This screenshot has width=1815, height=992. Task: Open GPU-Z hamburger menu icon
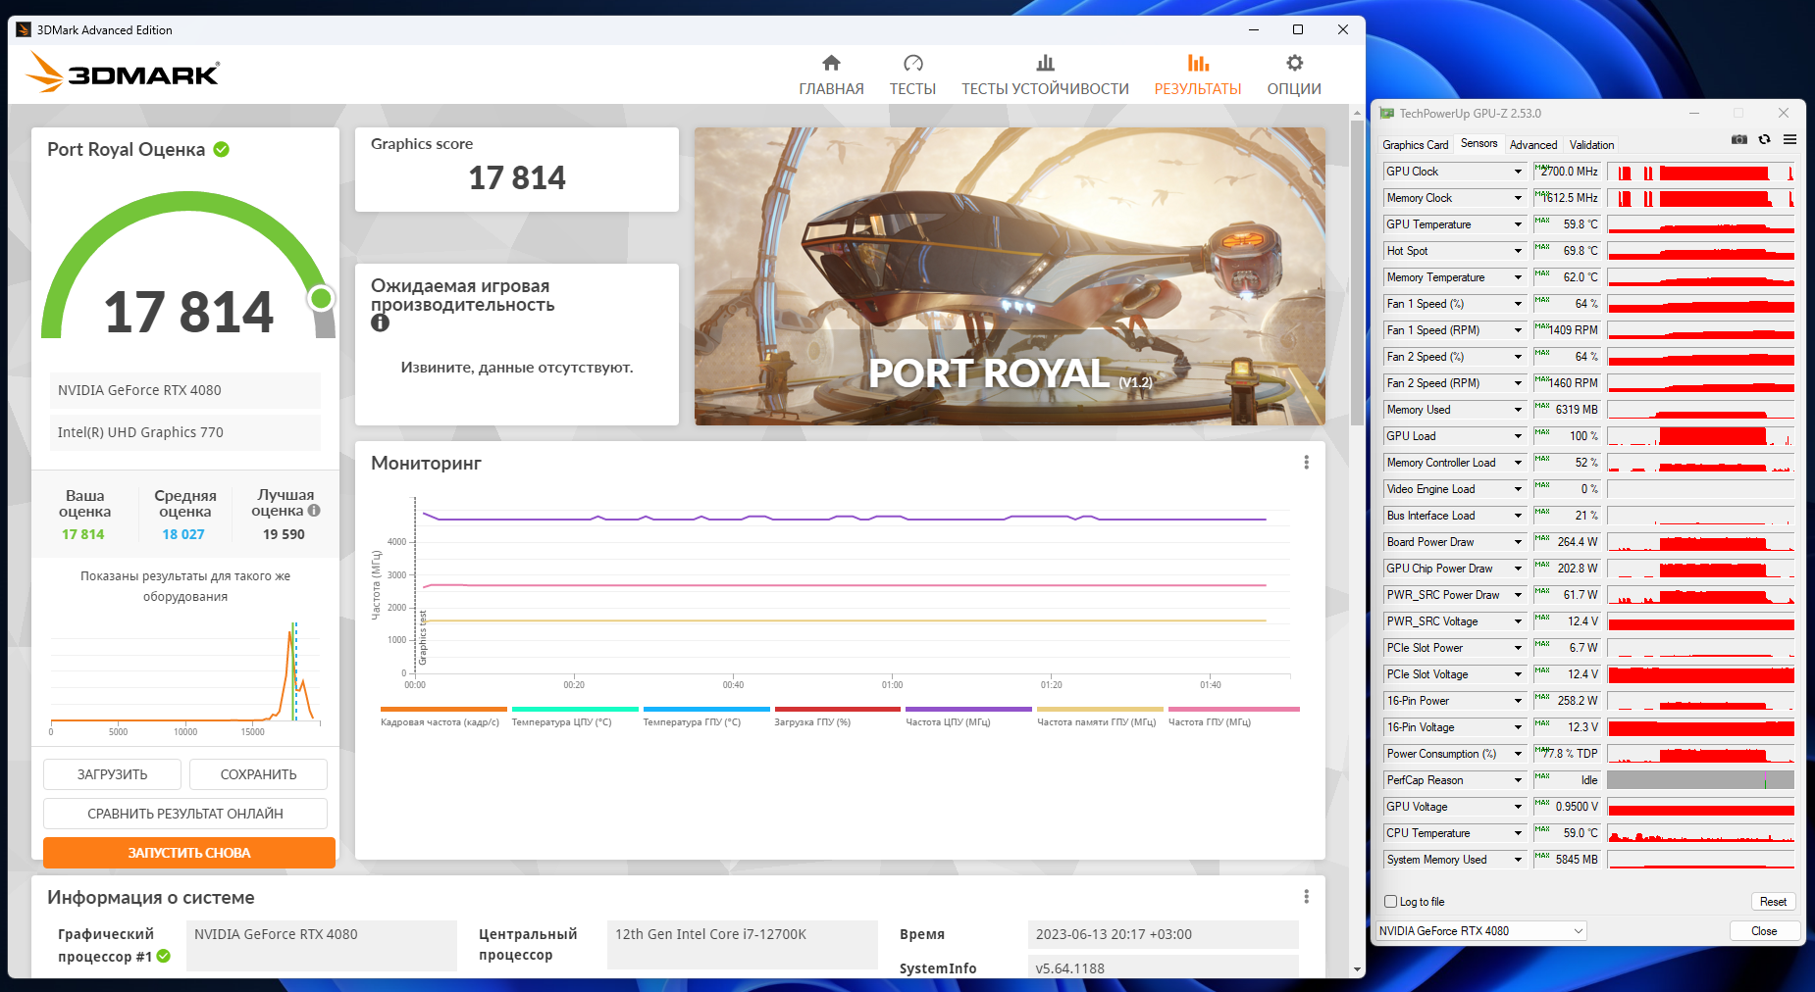coord(1789,139)
